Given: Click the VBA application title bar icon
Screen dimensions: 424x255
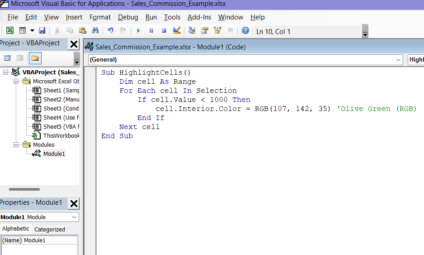Looking at the screenshot, I should [4, 4].
